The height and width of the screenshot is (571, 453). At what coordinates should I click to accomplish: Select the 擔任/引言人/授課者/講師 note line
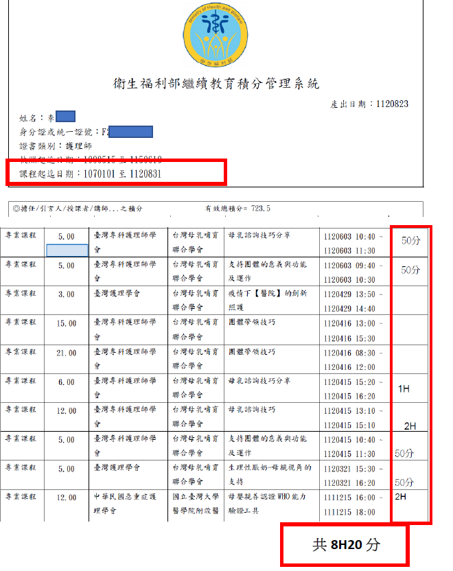coord(78,208)
